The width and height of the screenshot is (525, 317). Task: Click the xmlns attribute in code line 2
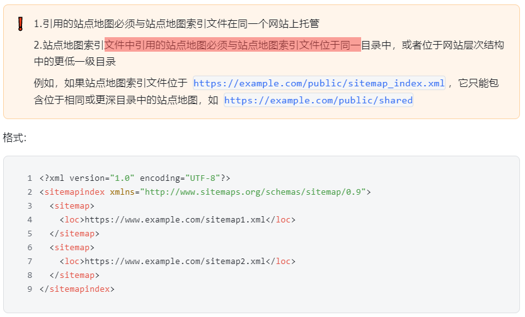pyautogui.click(x=122, y=192)
